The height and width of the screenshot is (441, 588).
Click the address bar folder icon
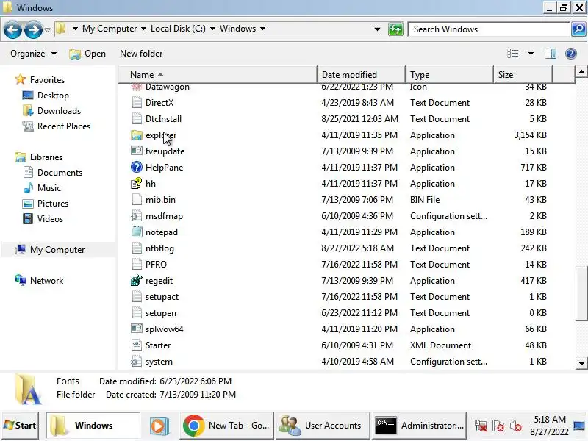61,29
